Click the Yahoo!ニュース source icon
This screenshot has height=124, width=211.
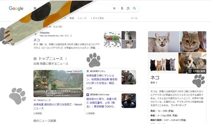(x=35, y=100)
